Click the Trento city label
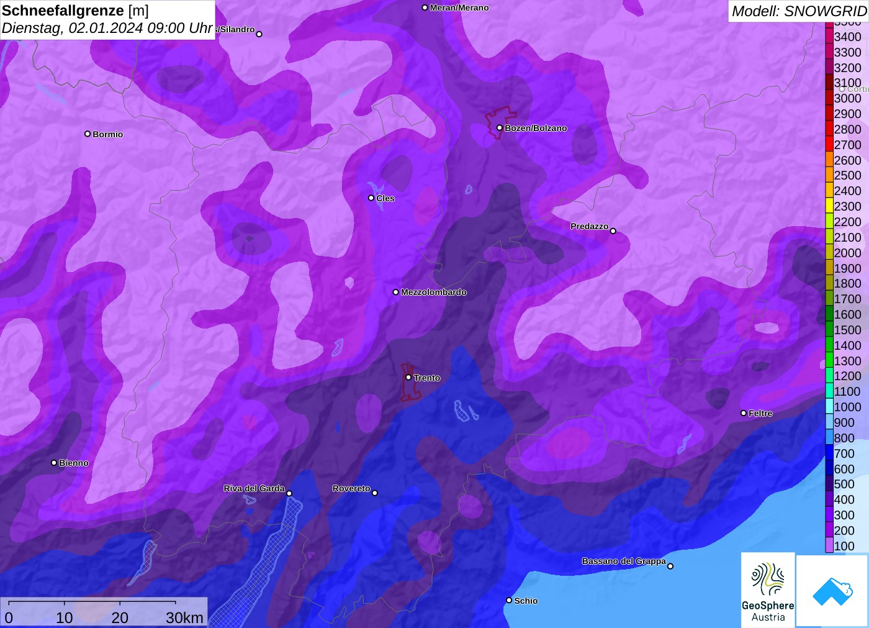Viewport: 869px width, 628px height. (427, 378)
